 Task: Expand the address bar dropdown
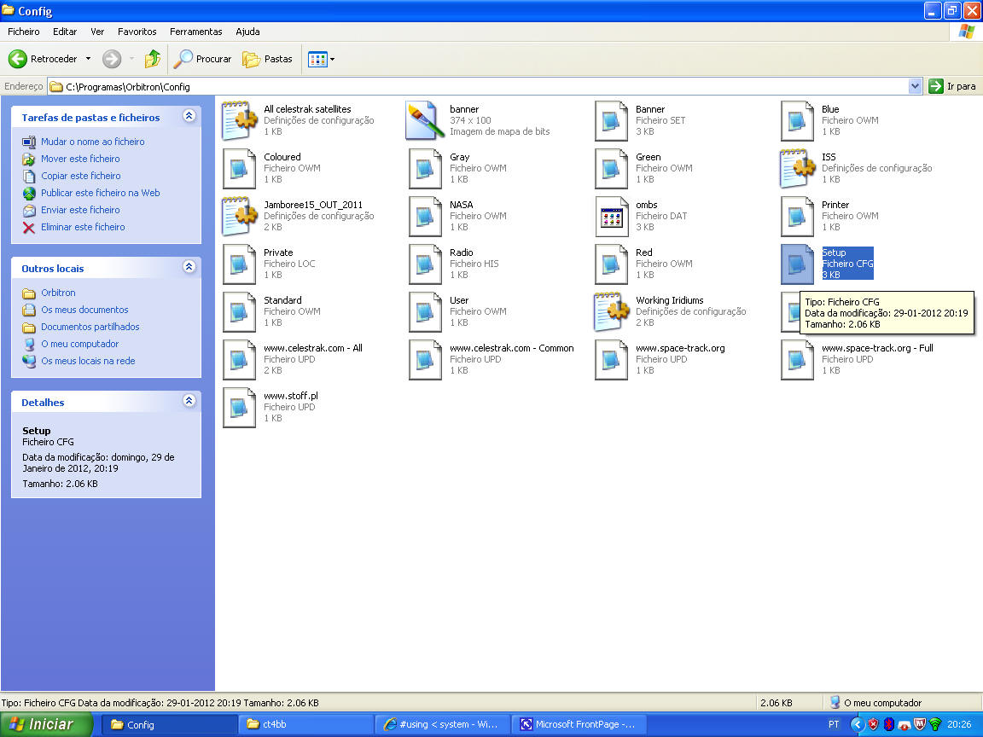[x=916, y=86]
